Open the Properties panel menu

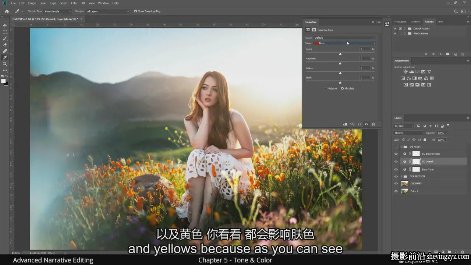coord(379,22)
